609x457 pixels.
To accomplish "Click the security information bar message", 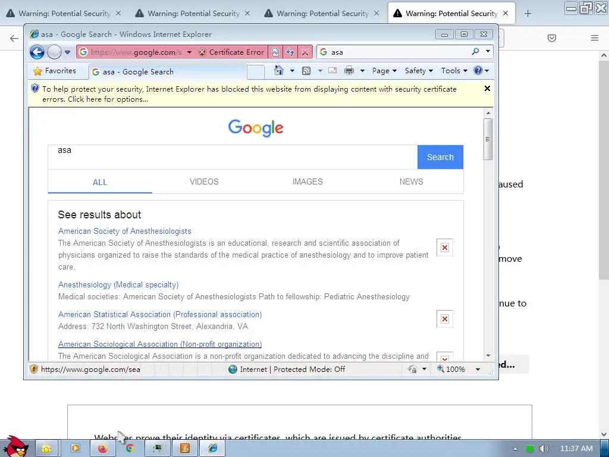I will pos(249,94).
